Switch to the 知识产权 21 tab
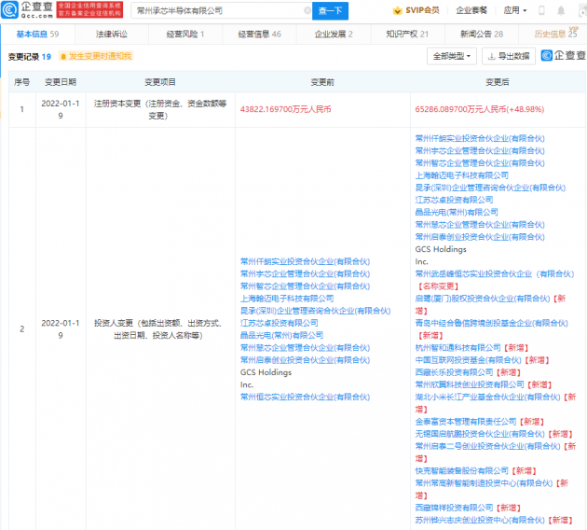The image size is (587, 530). point(407,35)
